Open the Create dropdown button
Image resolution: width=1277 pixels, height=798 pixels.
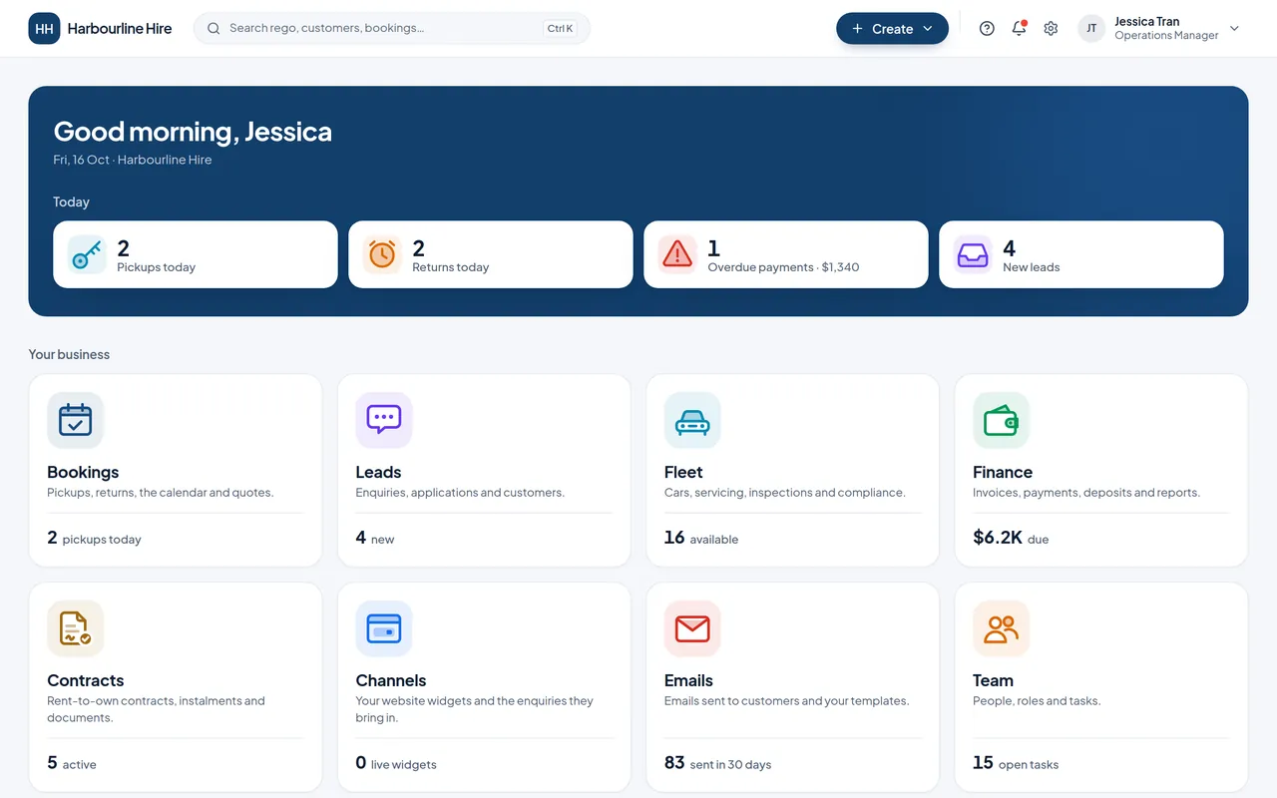(892, 29)
